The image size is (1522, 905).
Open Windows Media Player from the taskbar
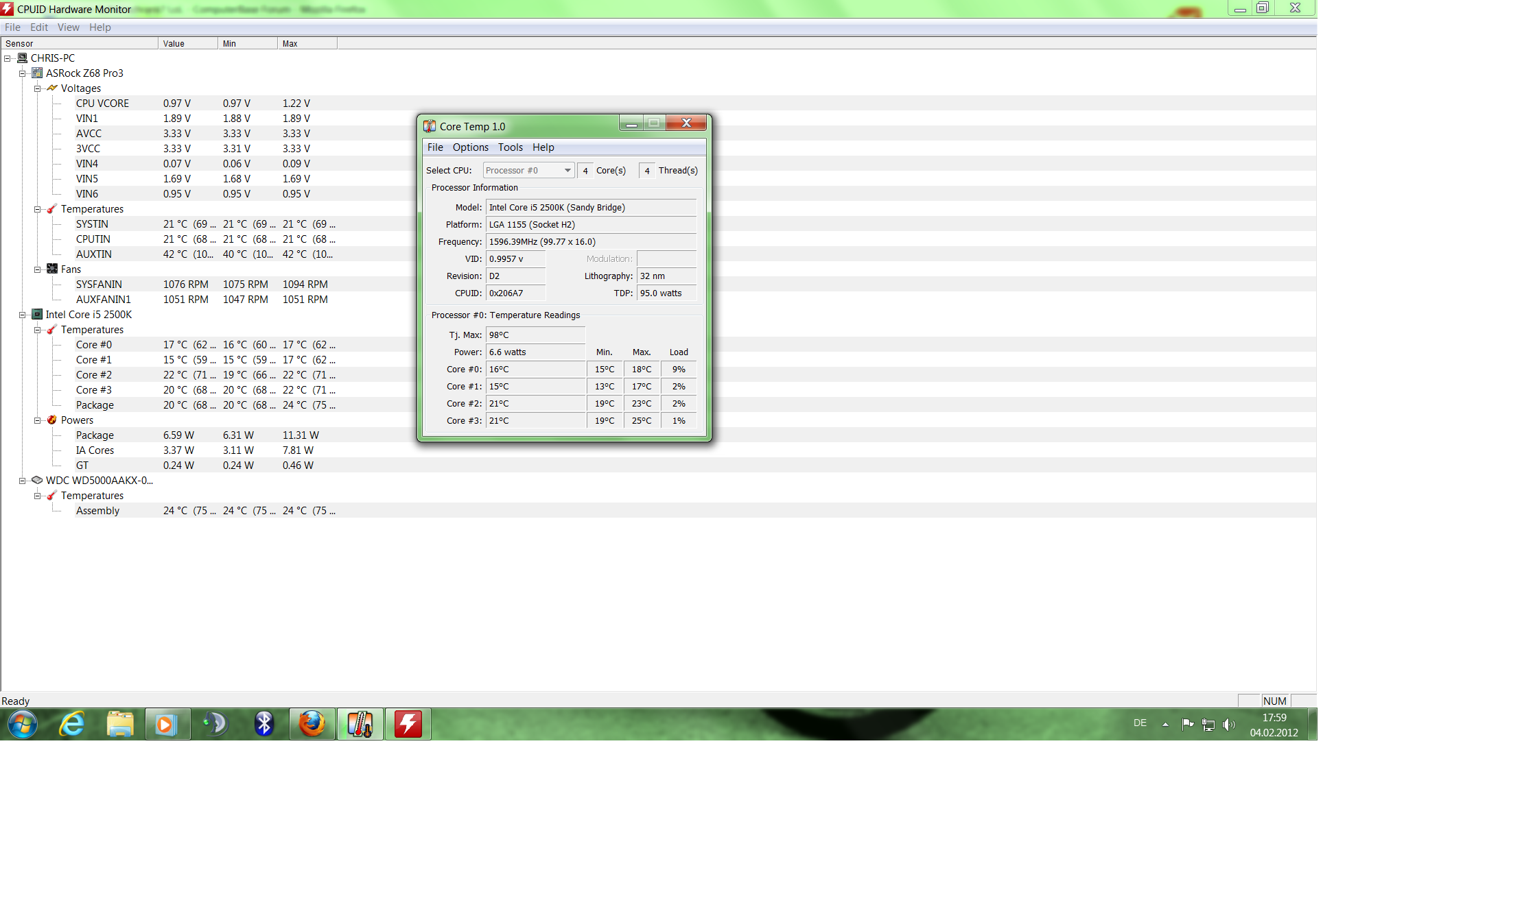[167, 724]
